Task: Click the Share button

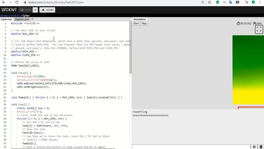Action: [x=47, y=10]
